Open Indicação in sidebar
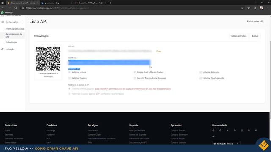This screenshot has width=271, height=152. [10, 49]
